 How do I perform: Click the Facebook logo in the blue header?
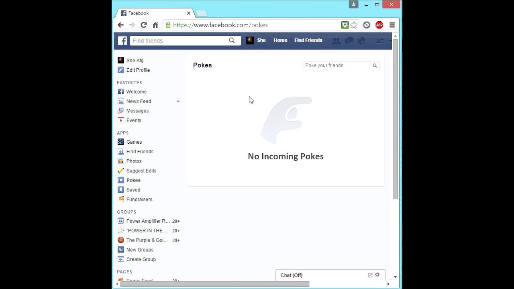122,41
